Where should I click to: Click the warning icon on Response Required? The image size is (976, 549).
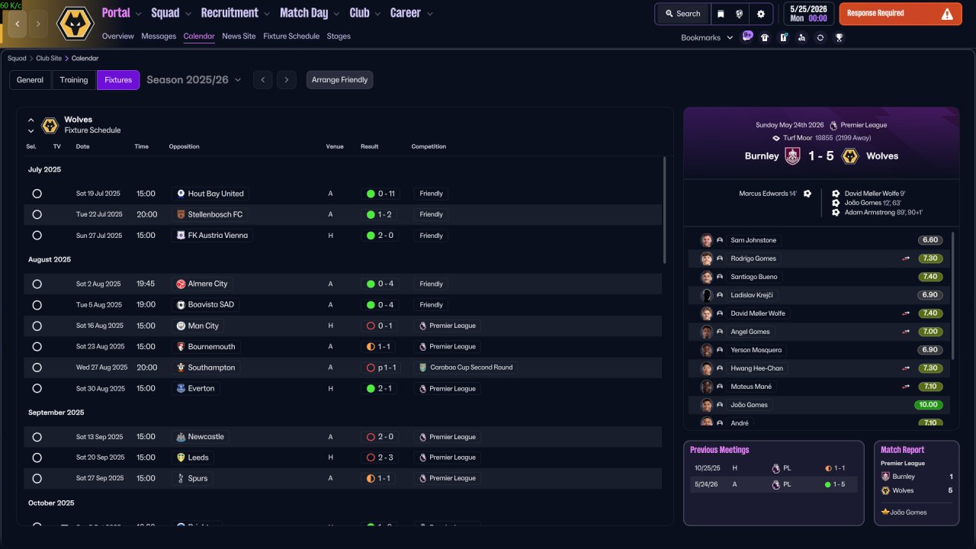(947, 14)
